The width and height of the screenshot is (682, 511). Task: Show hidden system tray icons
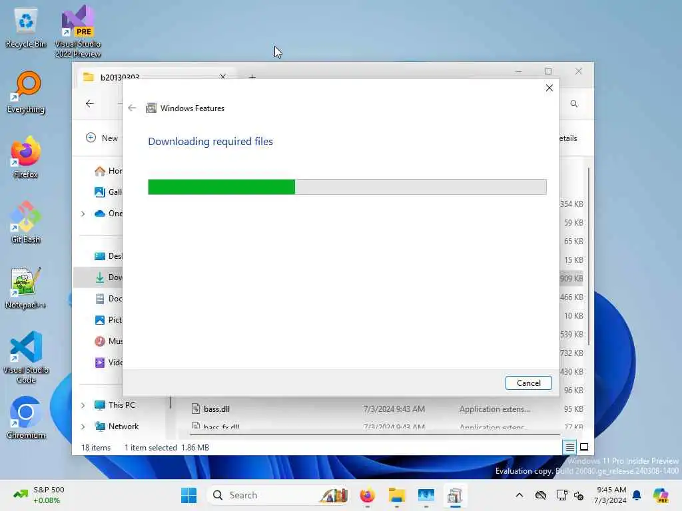point(519,495)
